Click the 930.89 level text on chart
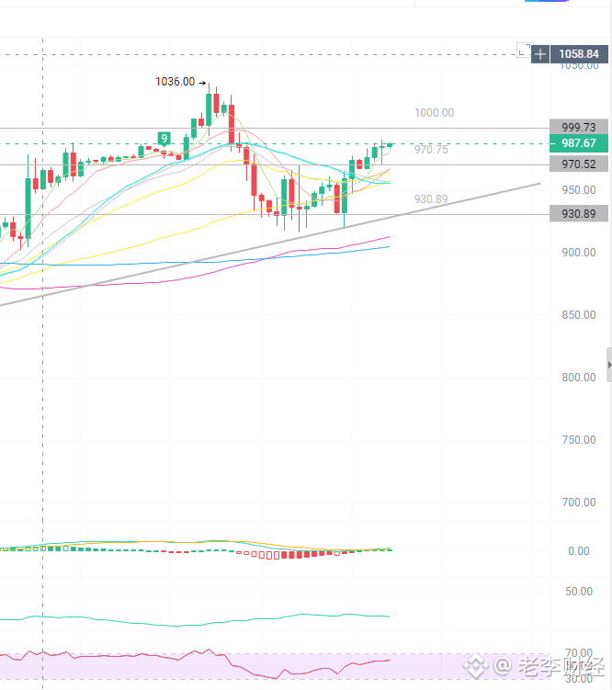The width and height of the screenshot is (612, 690). (431, 199)
